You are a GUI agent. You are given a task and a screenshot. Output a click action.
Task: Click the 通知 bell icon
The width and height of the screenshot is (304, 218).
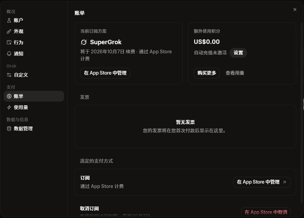point(9,54)
